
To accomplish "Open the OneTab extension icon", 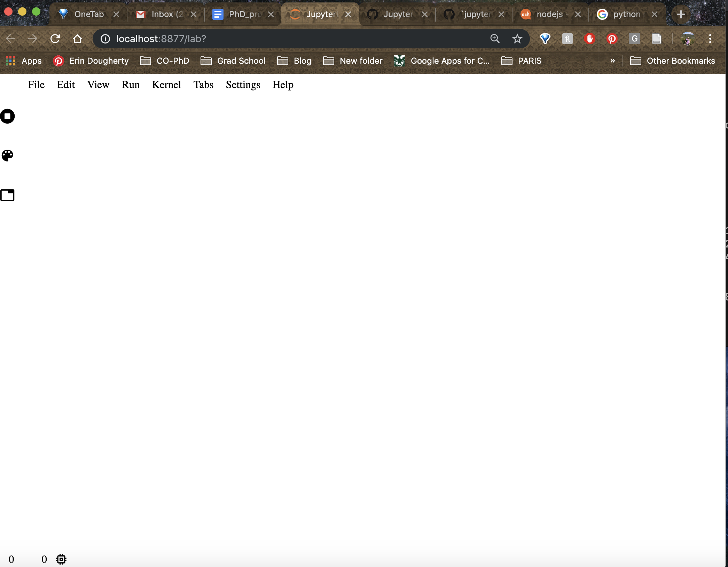I will click(545, 39).
